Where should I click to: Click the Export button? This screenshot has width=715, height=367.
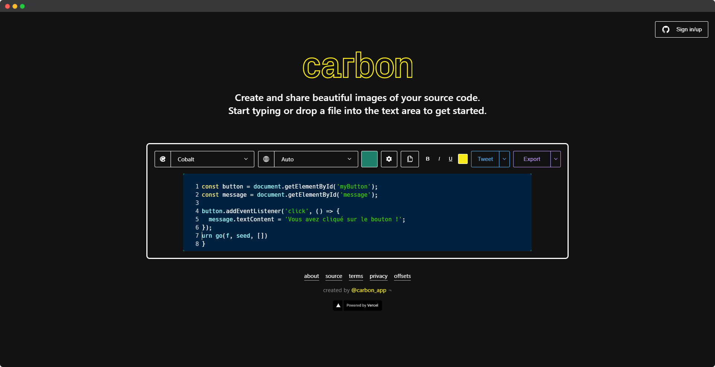coord(532,159)
